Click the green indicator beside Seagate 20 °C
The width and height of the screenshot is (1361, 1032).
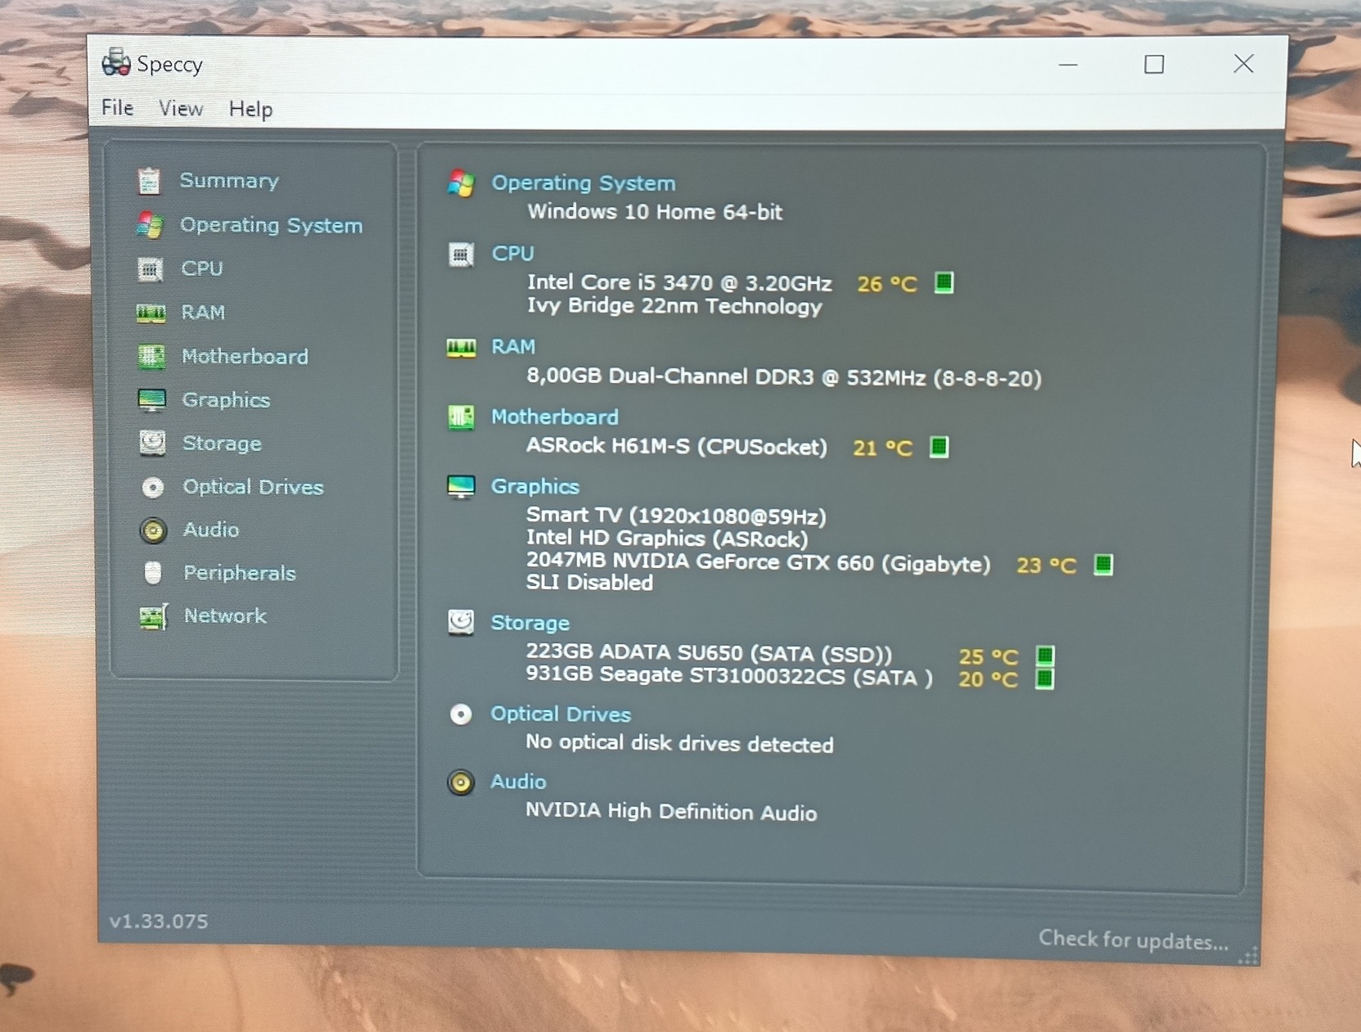(1044, 678)
